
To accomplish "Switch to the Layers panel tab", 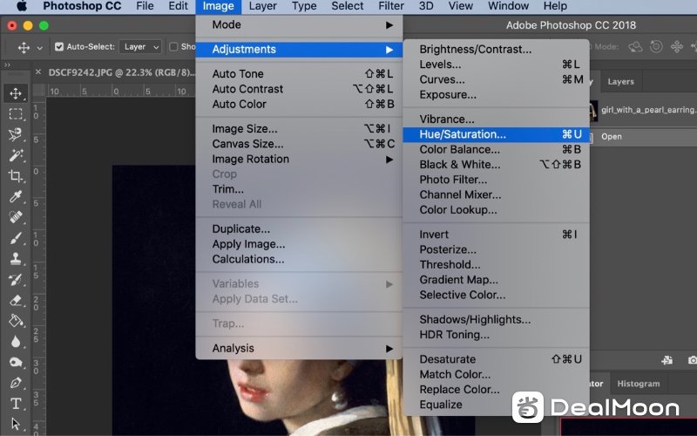I will coord(620,82).
